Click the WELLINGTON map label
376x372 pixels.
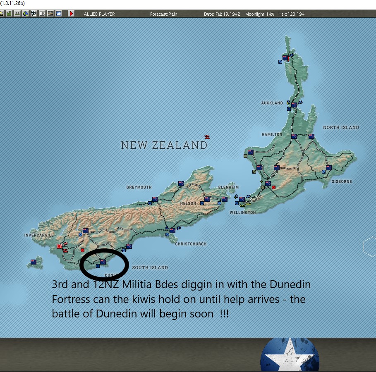(x=243, y=212)
